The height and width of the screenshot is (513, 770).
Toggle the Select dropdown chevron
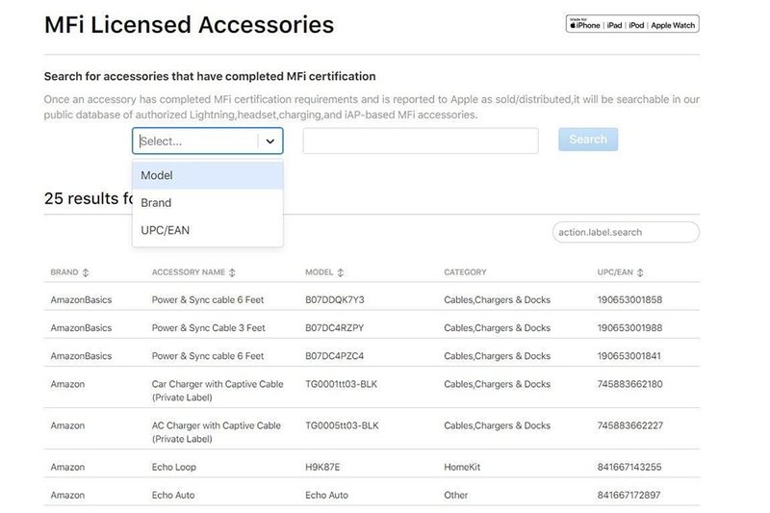click(x=270, y=141)
